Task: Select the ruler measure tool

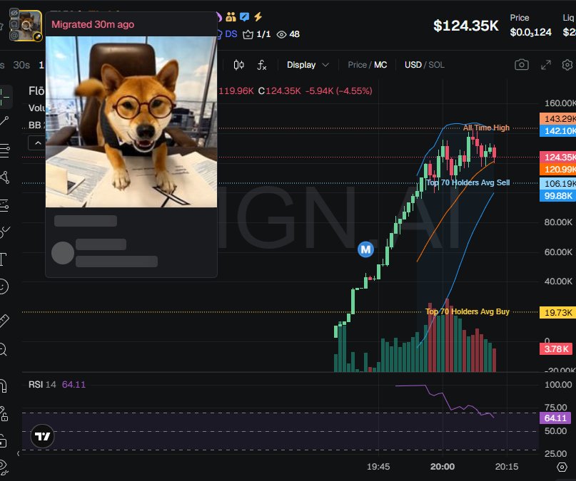Action: (x=4, y=321)
